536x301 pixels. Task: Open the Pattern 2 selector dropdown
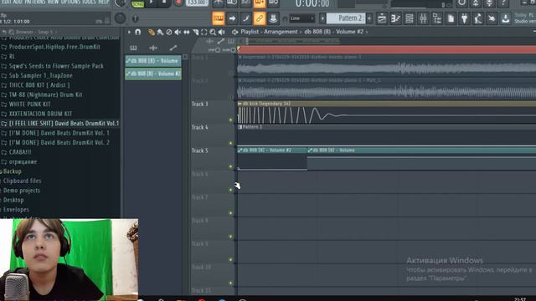tap(346, 18)
